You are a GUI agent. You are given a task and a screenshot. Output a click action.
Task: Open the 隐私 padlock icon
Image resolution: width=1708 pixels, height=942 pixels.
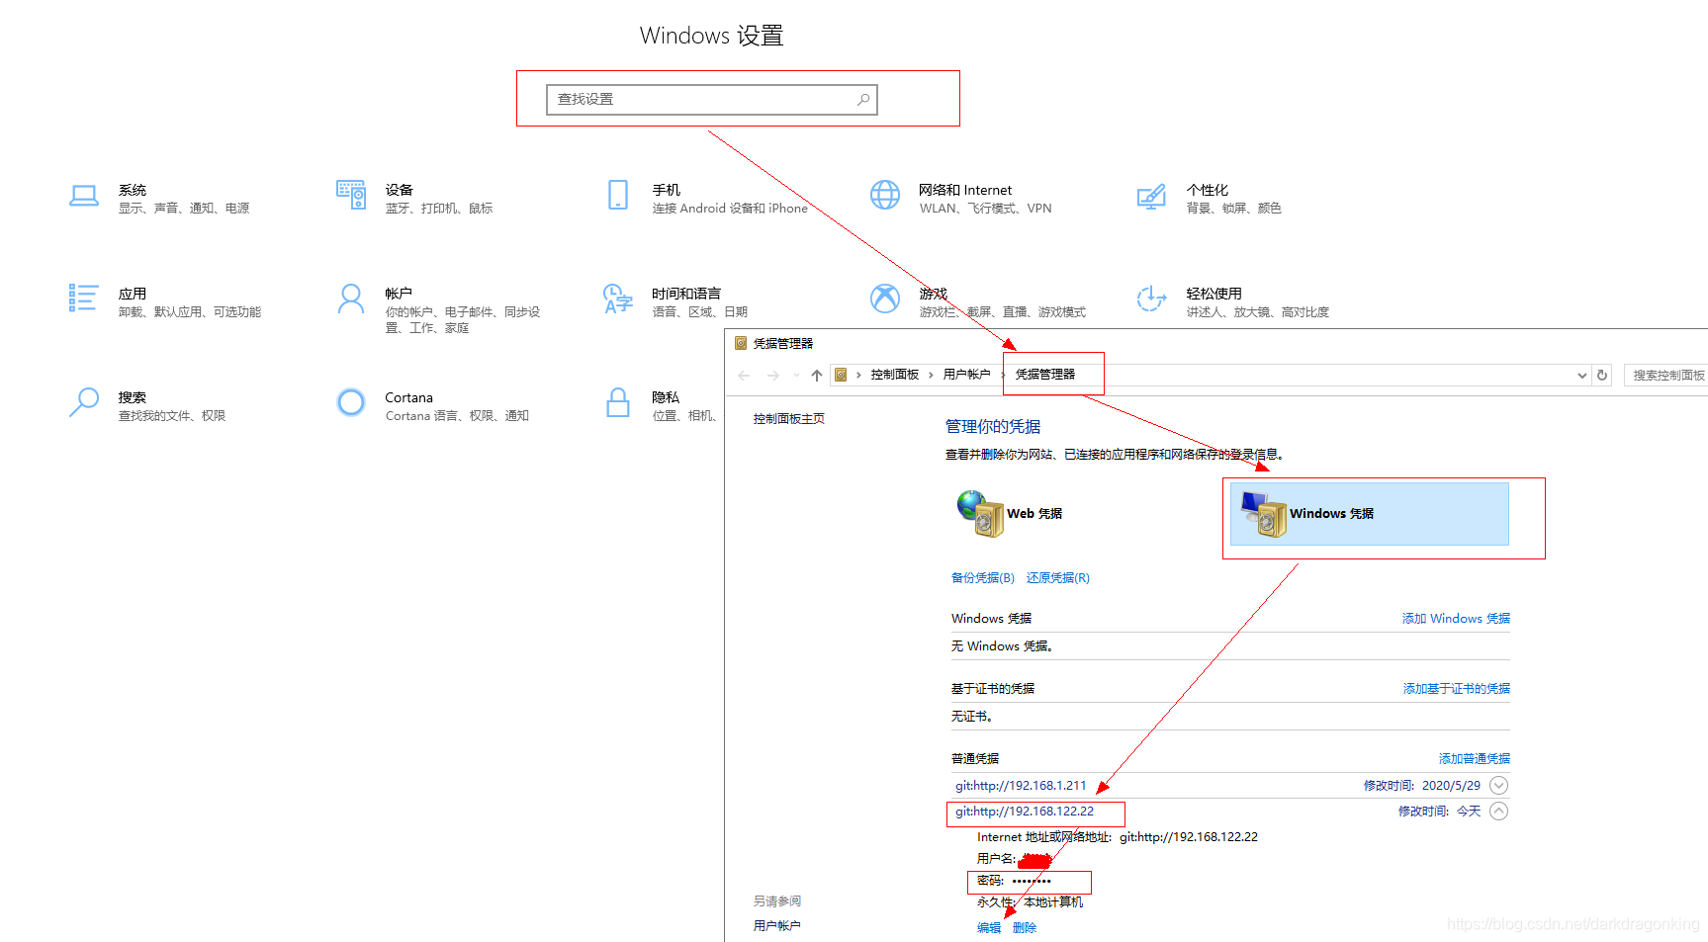(x=618, y=402)
